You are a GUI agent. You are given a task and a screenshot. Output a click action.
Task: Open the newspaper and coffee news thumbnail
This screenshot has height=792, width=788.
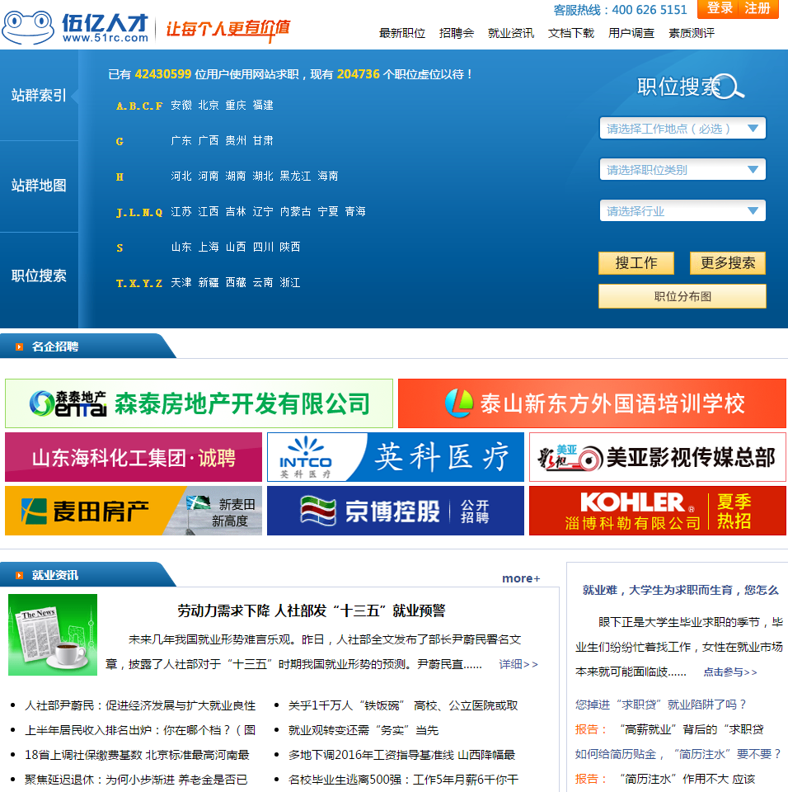coord(53,634)
